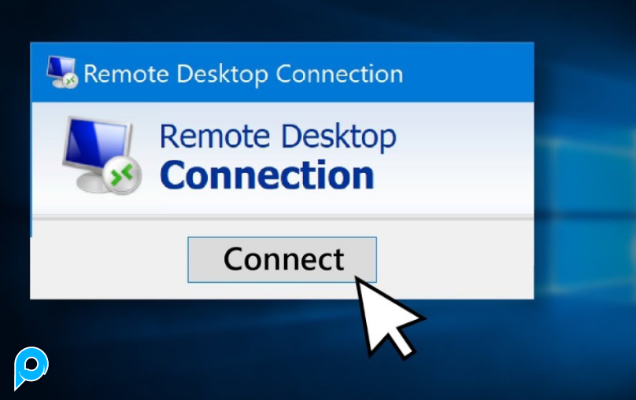Click the dark wallpaper above the dialog window
This screenshot has width=636, height=400.
(x=284, y=20)
